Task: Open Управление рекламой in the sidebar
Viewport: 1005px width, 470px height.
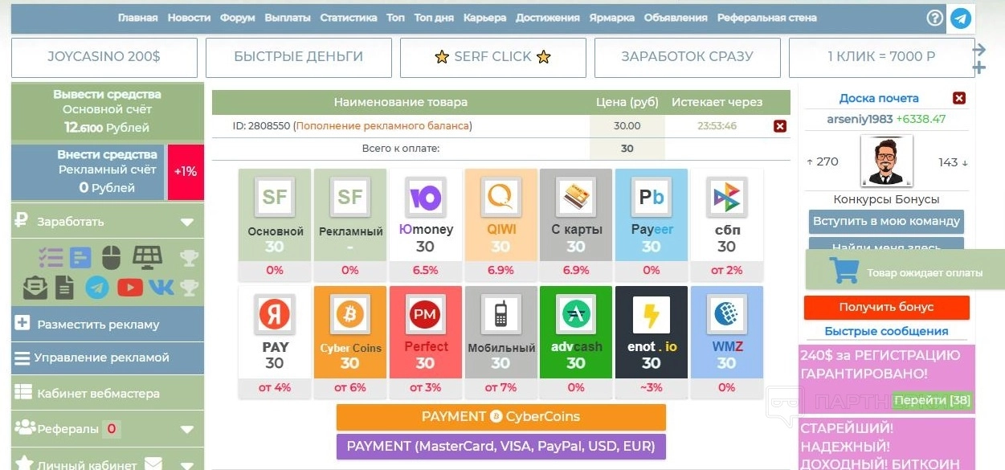Action: [x=108, y=358]
